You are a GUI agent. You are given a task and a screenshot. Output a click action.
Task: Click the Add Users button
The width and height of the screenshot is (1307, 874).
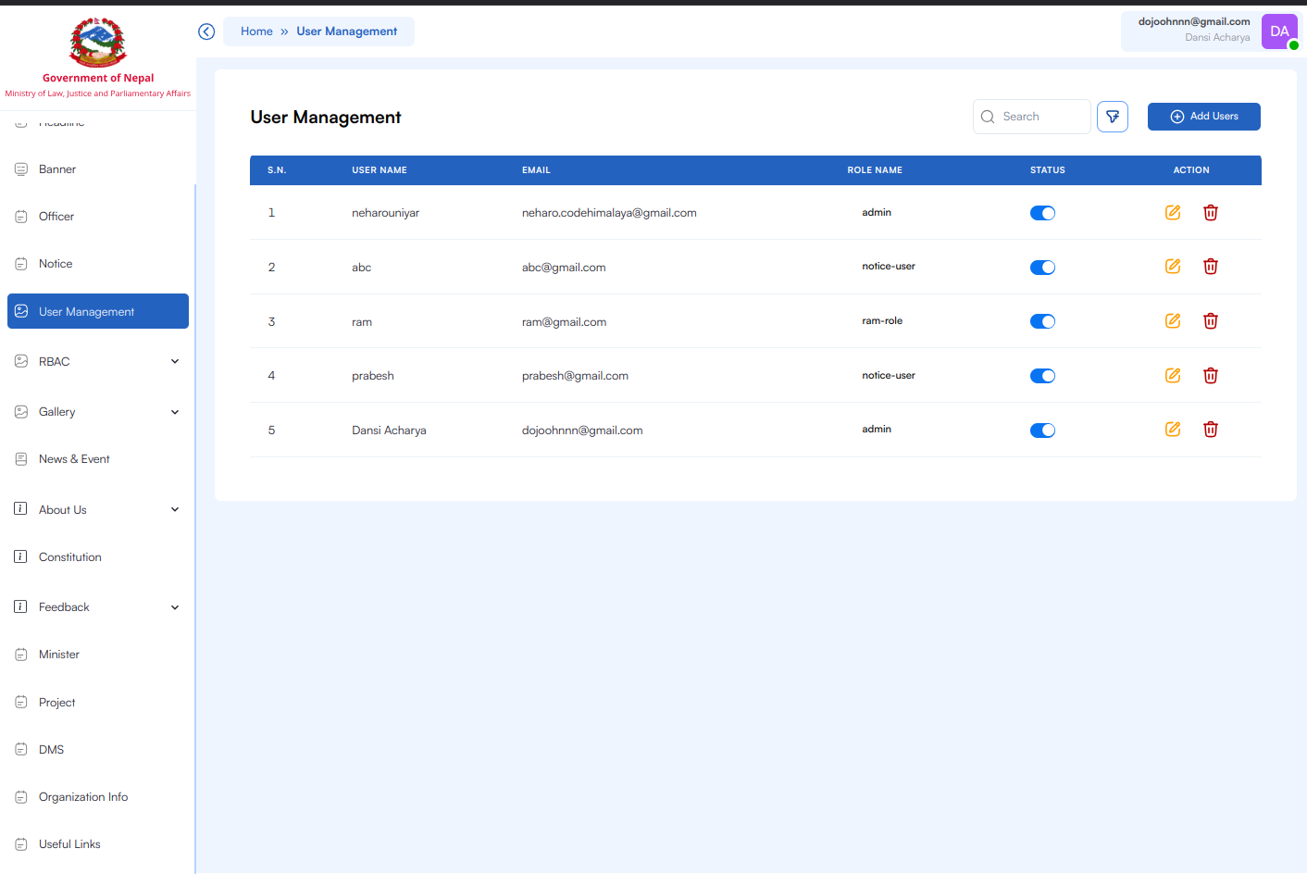(1203, 117)
